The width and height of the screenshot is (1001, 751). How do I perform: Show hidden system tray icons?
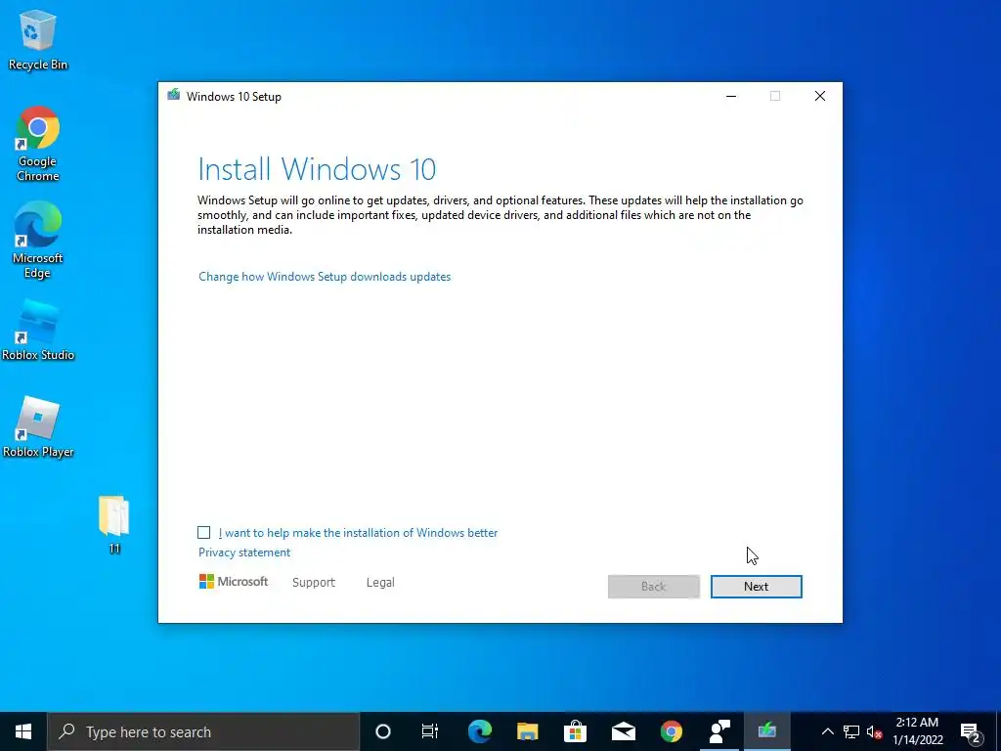coord(827,731)
